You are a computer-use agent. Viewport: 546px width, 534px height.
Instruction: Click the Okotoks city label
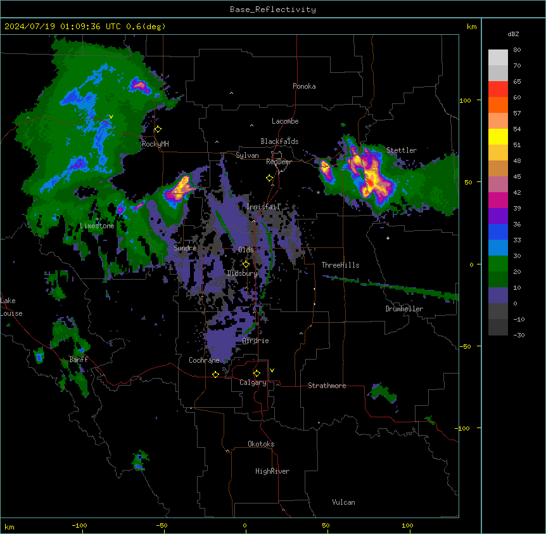point(261,444)
